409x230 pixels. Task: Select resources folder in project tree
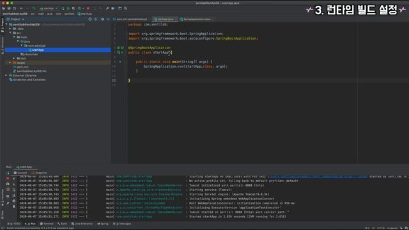[x=29, y=54]
